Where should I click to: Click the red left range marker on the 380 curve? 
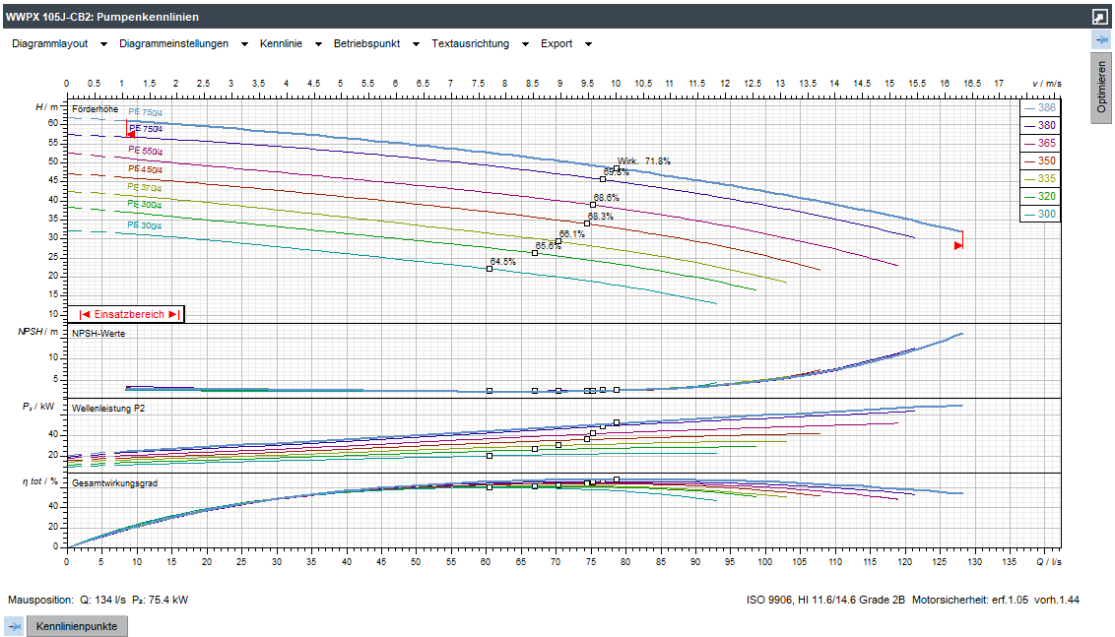click(x=131, y=135)
